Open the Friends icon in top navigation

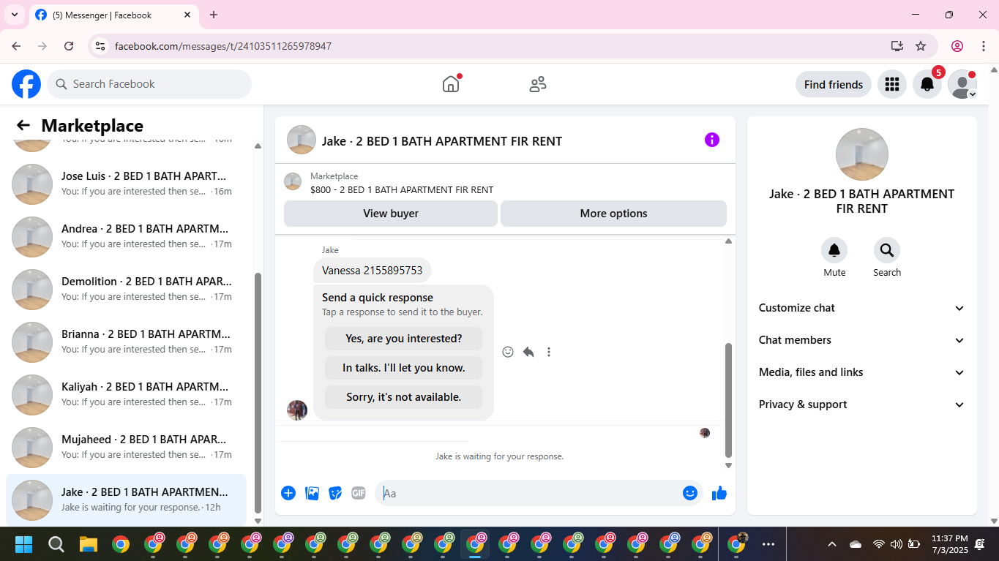(538, 84)
